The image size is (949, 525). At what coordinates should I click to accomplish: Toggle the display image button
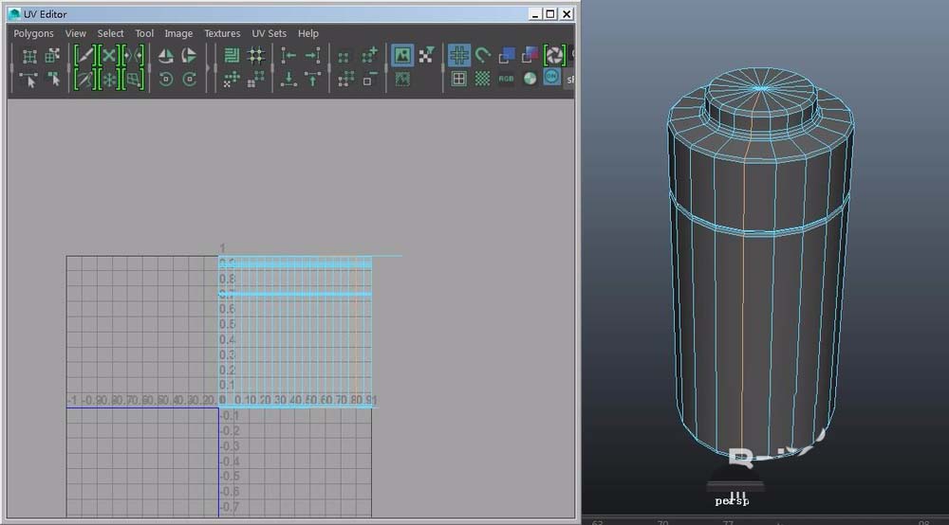click(402, 57)
